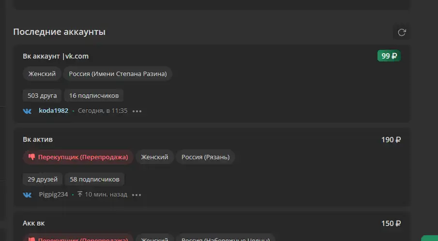Click the bump arrow icon beside 10 мин. назад
Viewport: 438px width, 241px height.
tap(80, 194)
